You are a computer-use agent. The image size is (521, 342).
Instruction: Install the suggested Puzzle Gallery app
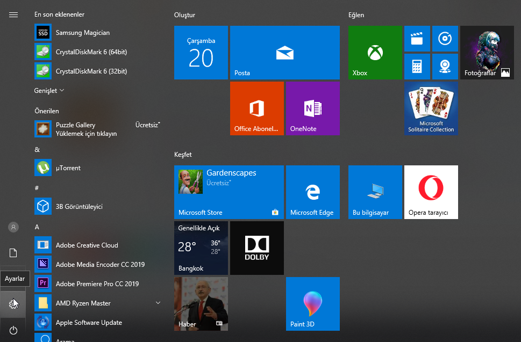(98, 129)
